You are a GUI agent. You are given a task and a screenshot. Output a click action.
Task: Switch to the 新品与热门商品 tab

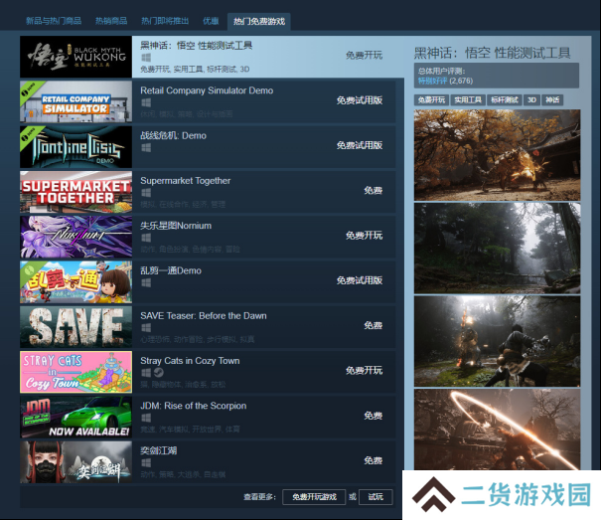click(54, 21)
